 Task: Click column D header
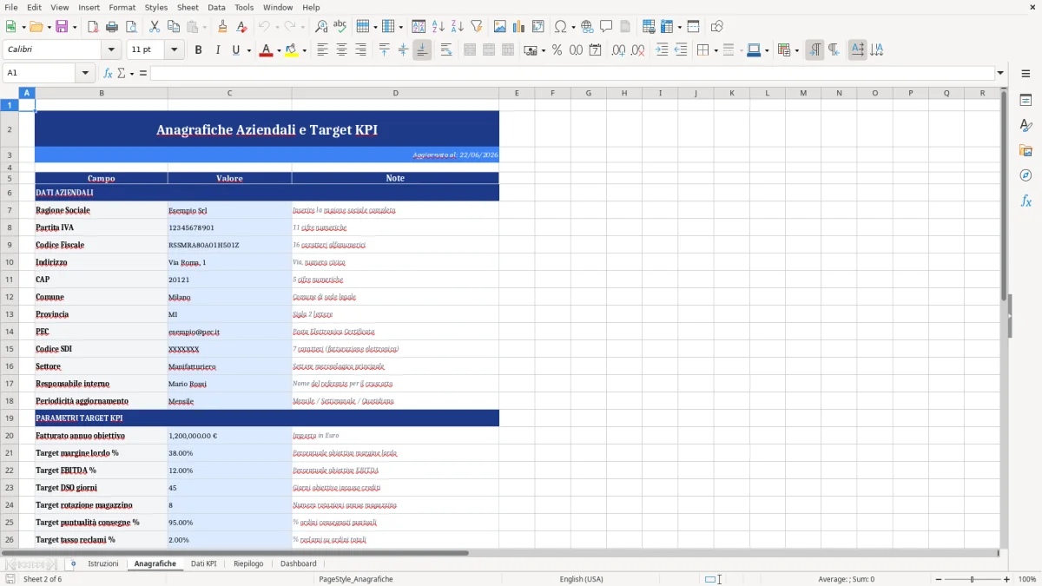395,93
